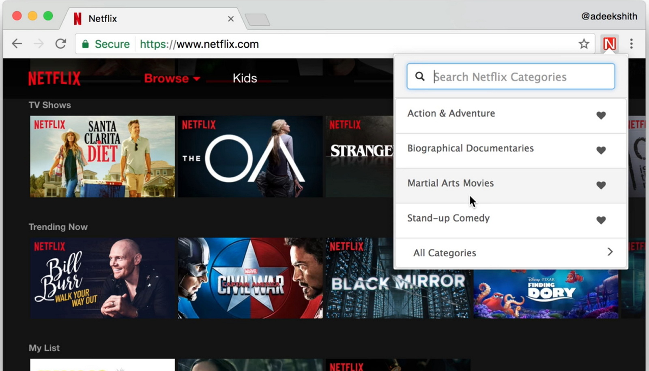Screen dimensions: 649x371
Task: Toggle the Martial Arts Movies heart
Action: 601,185
